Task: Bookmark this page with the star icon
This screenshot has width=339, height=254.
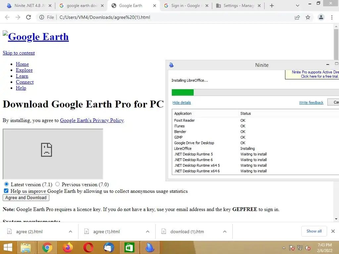Action: [308, 17]
